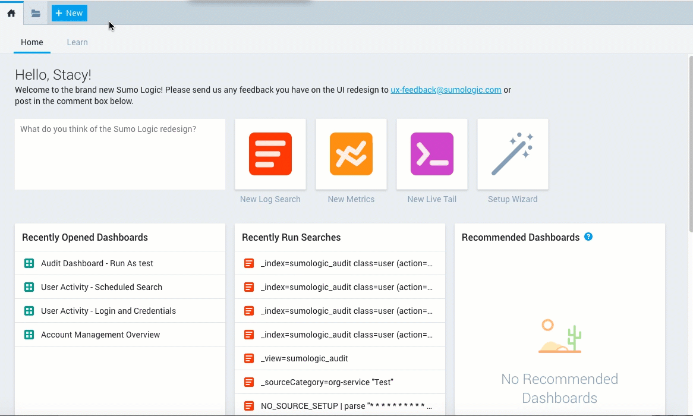Open the New Metrics icon tile

point(351,154)
